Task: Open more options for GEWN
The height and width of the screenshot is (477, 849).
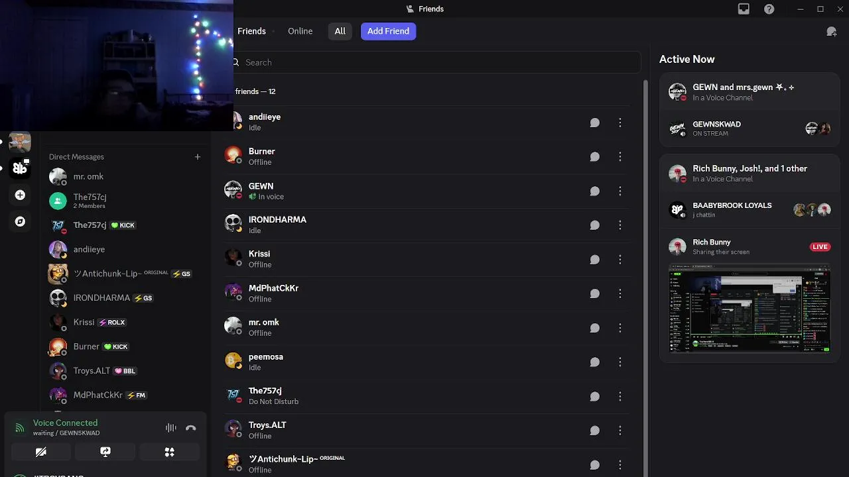Action: click(620, 191)
